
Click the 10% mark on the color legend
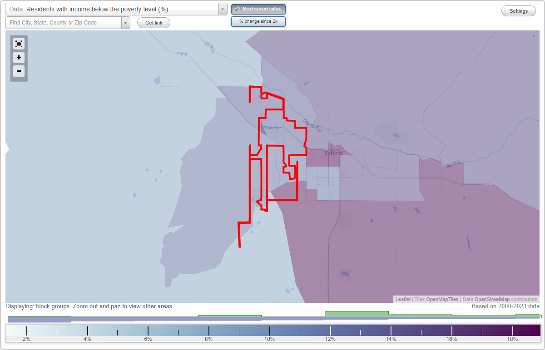click(x=269, y=330)
